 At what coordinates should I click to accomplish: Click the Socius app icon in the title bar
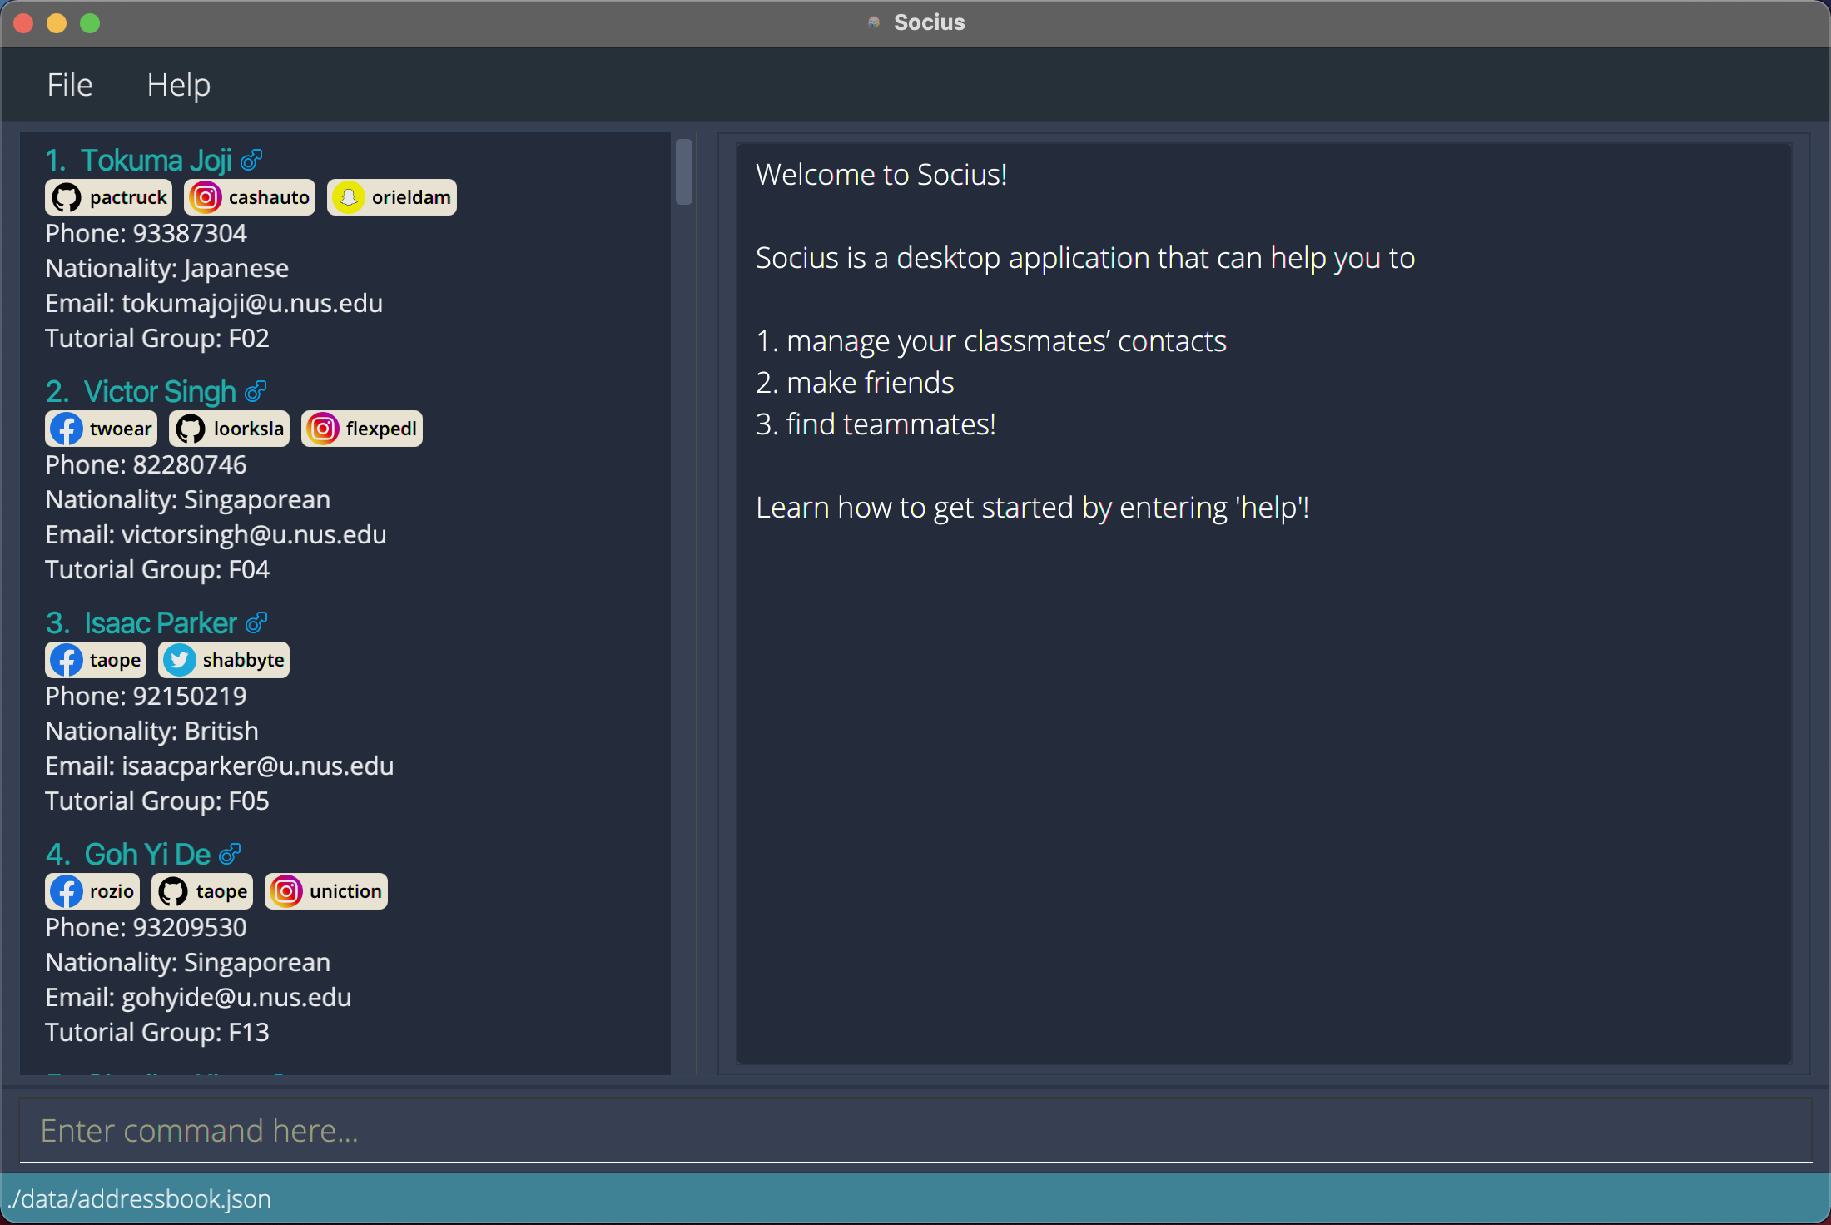coord(873,22)
